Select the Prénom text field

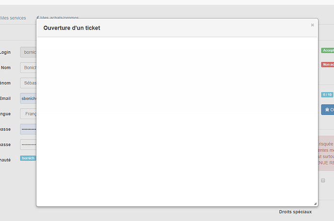(x=28, y=83)
